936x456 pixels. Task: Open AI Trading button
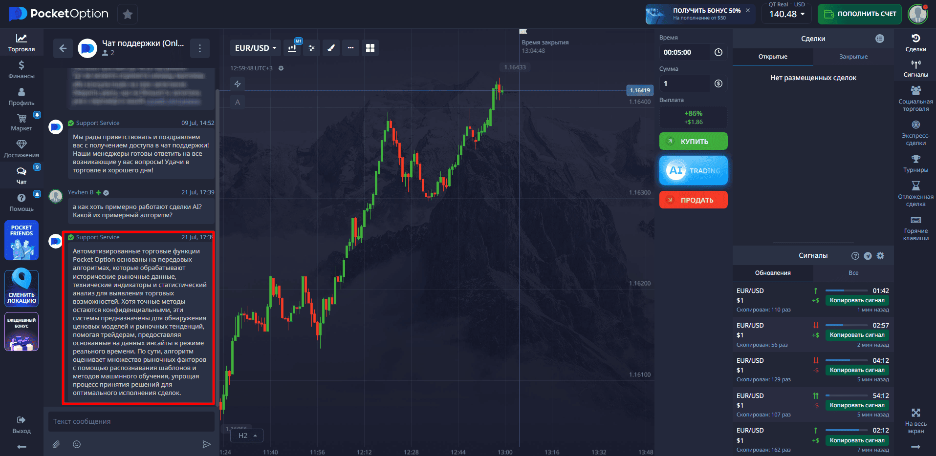[x=693, y=170]
